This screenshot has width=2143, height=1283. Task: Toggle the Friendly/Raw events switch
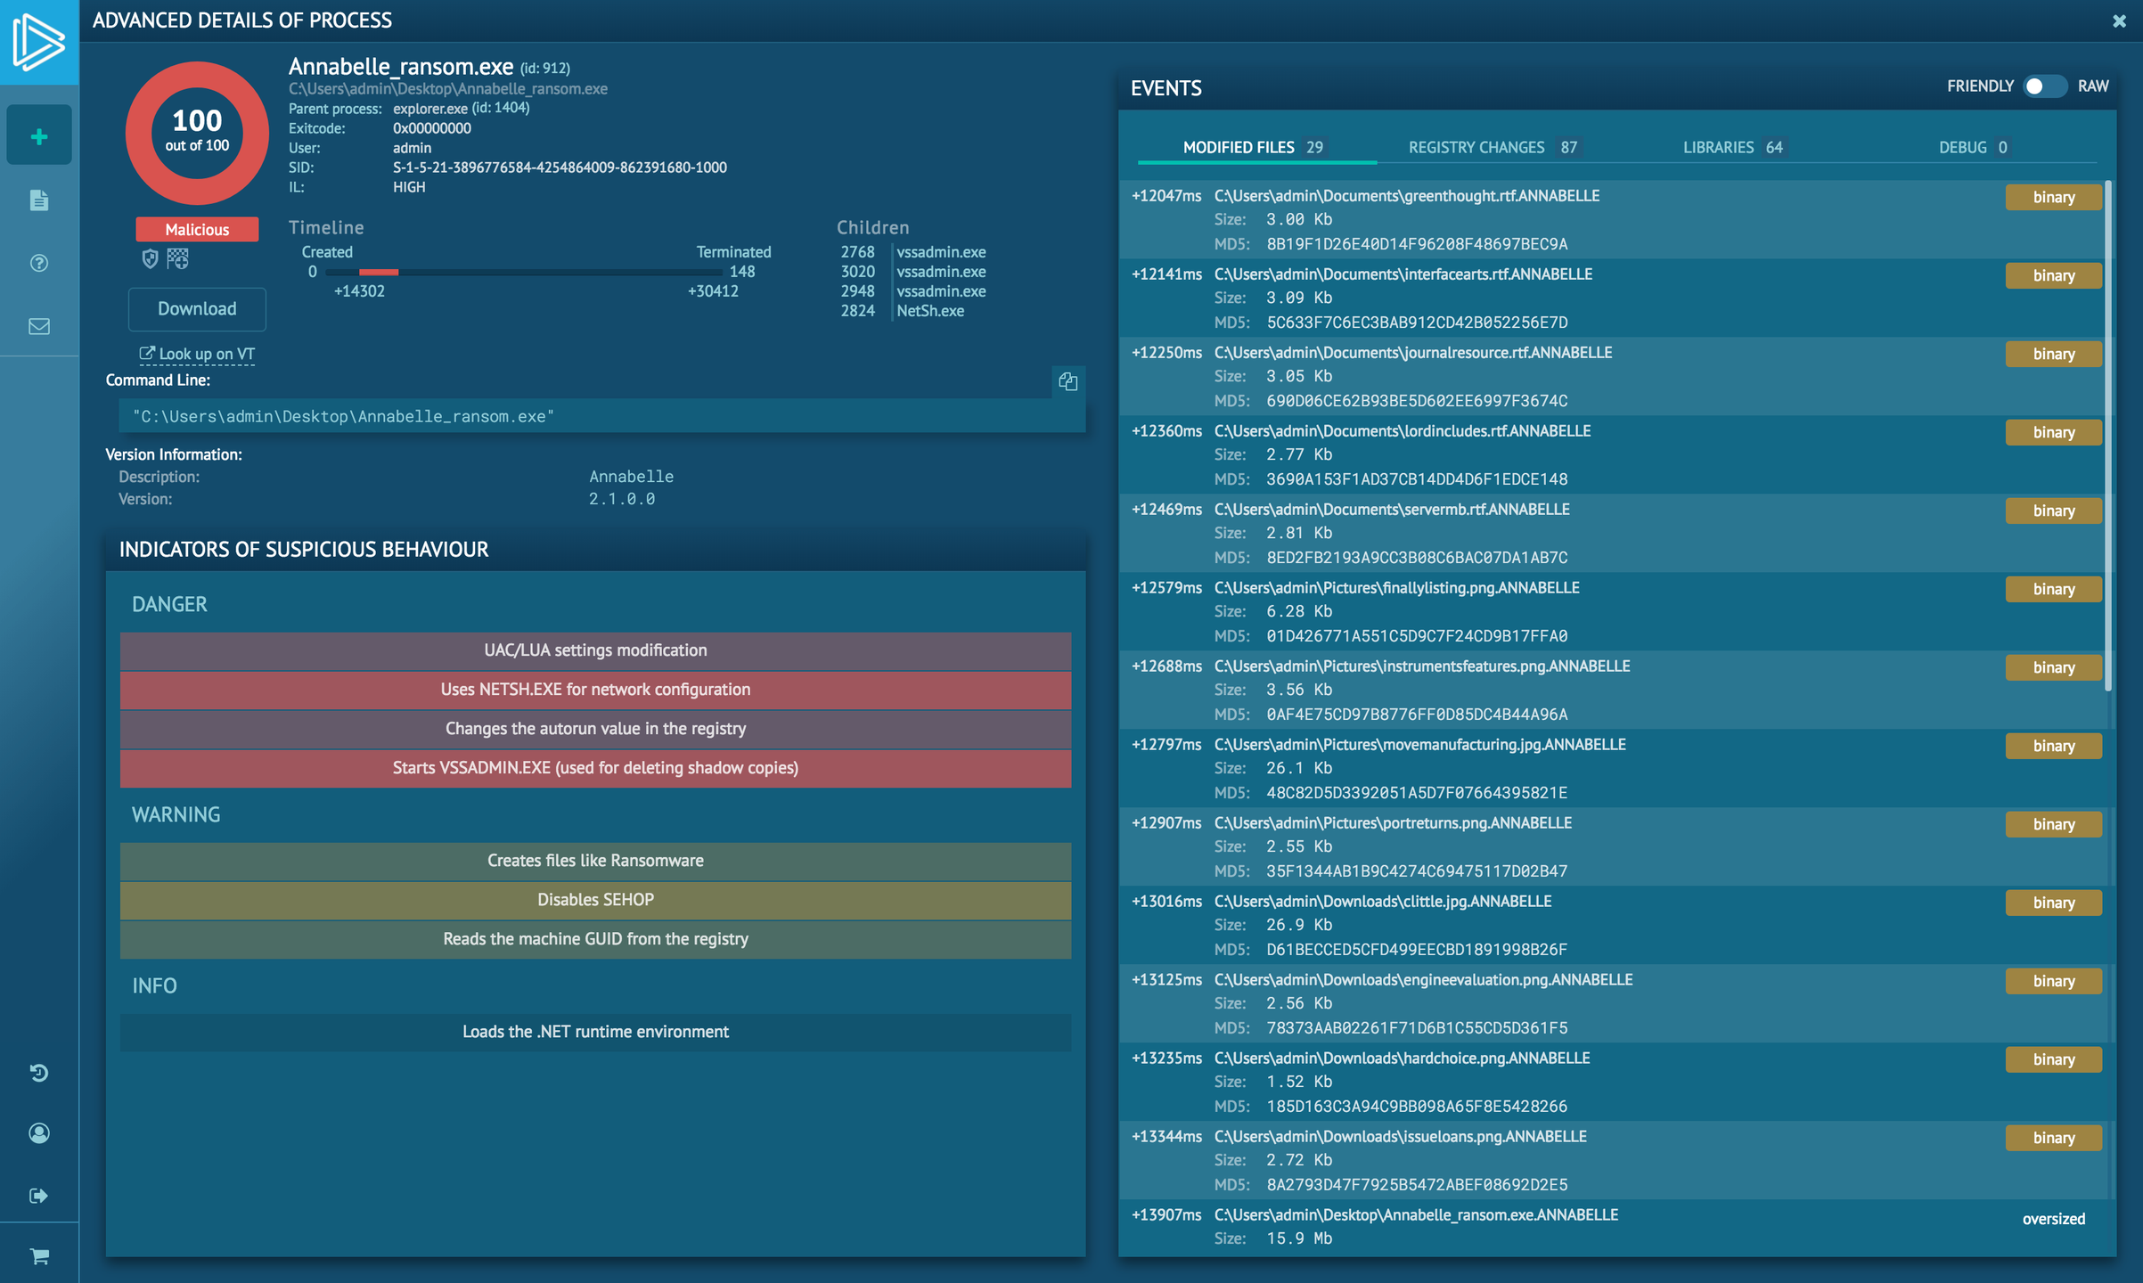pyautogui.click(x=2044, y=86)
